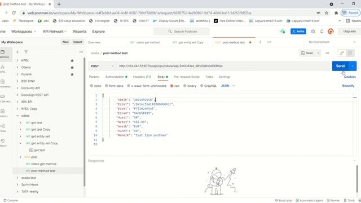361x203 pixels.
Task: Select the x-www-form-urlencoded body type
Action: [x=147, y=86]
